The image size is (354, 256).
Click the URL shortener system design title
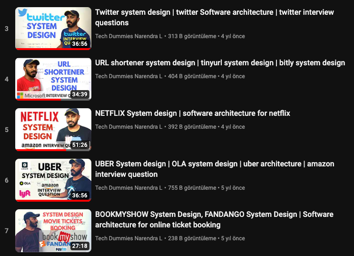[220, 63]
